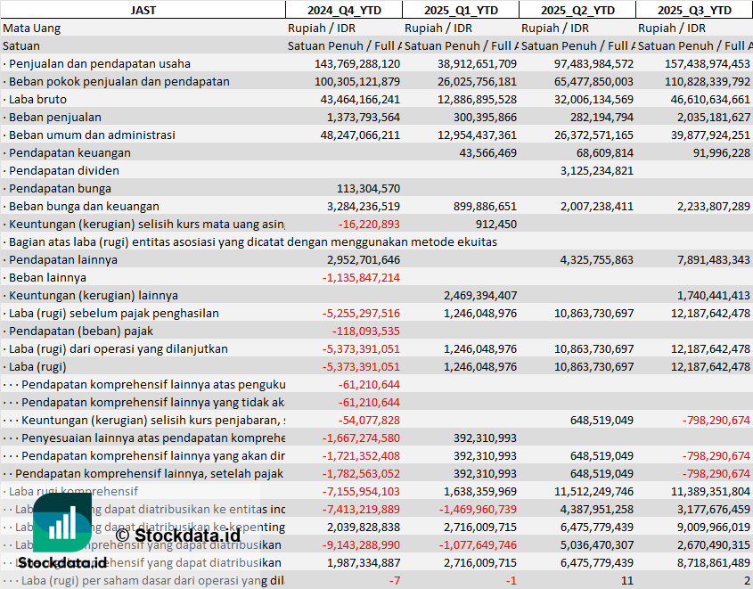Select the JAST header cell
The image size is (753, 589).
143,10
